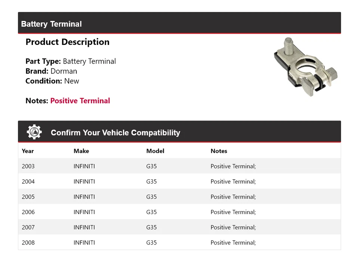Select the Notes column header

[x=219, y=151]
